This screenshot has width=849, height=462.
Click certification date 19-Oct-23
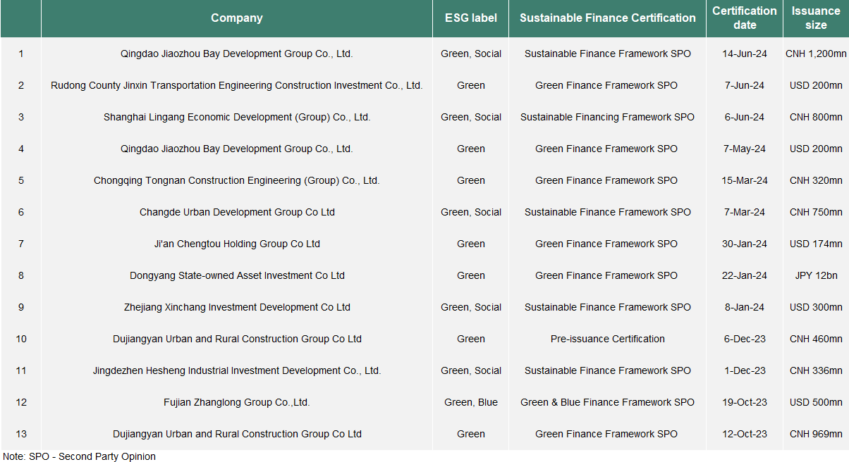[x=745, y=402]
